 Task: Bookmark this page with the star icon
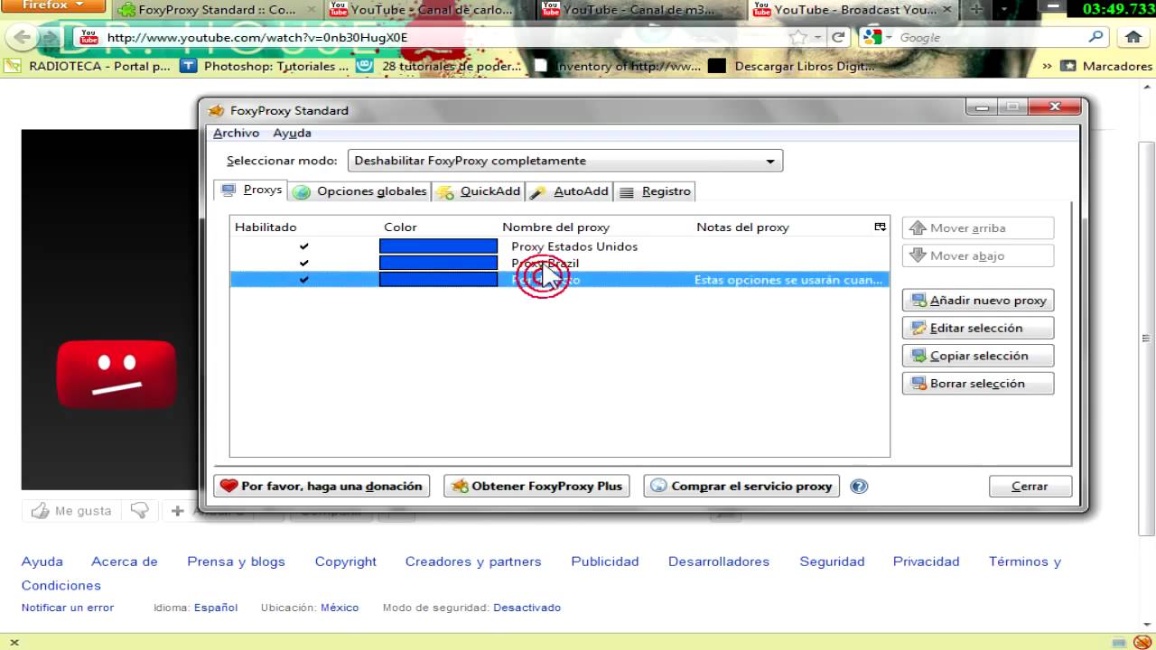(797, 38)
